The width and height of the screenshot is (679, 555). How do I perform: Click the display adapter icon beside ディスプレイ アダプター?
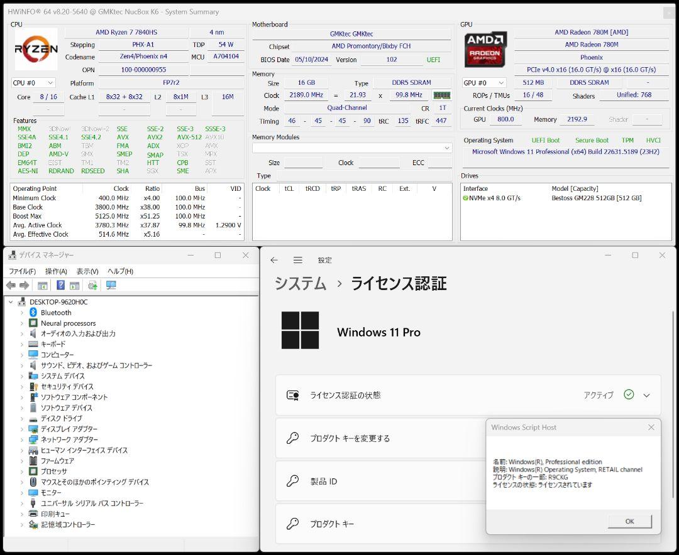click(33, 429)
